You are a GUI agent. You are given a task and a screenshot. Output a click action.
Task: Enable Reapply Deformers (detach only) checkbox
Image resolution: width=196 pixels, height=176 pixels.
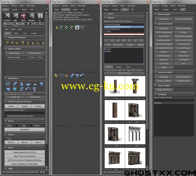6,116
